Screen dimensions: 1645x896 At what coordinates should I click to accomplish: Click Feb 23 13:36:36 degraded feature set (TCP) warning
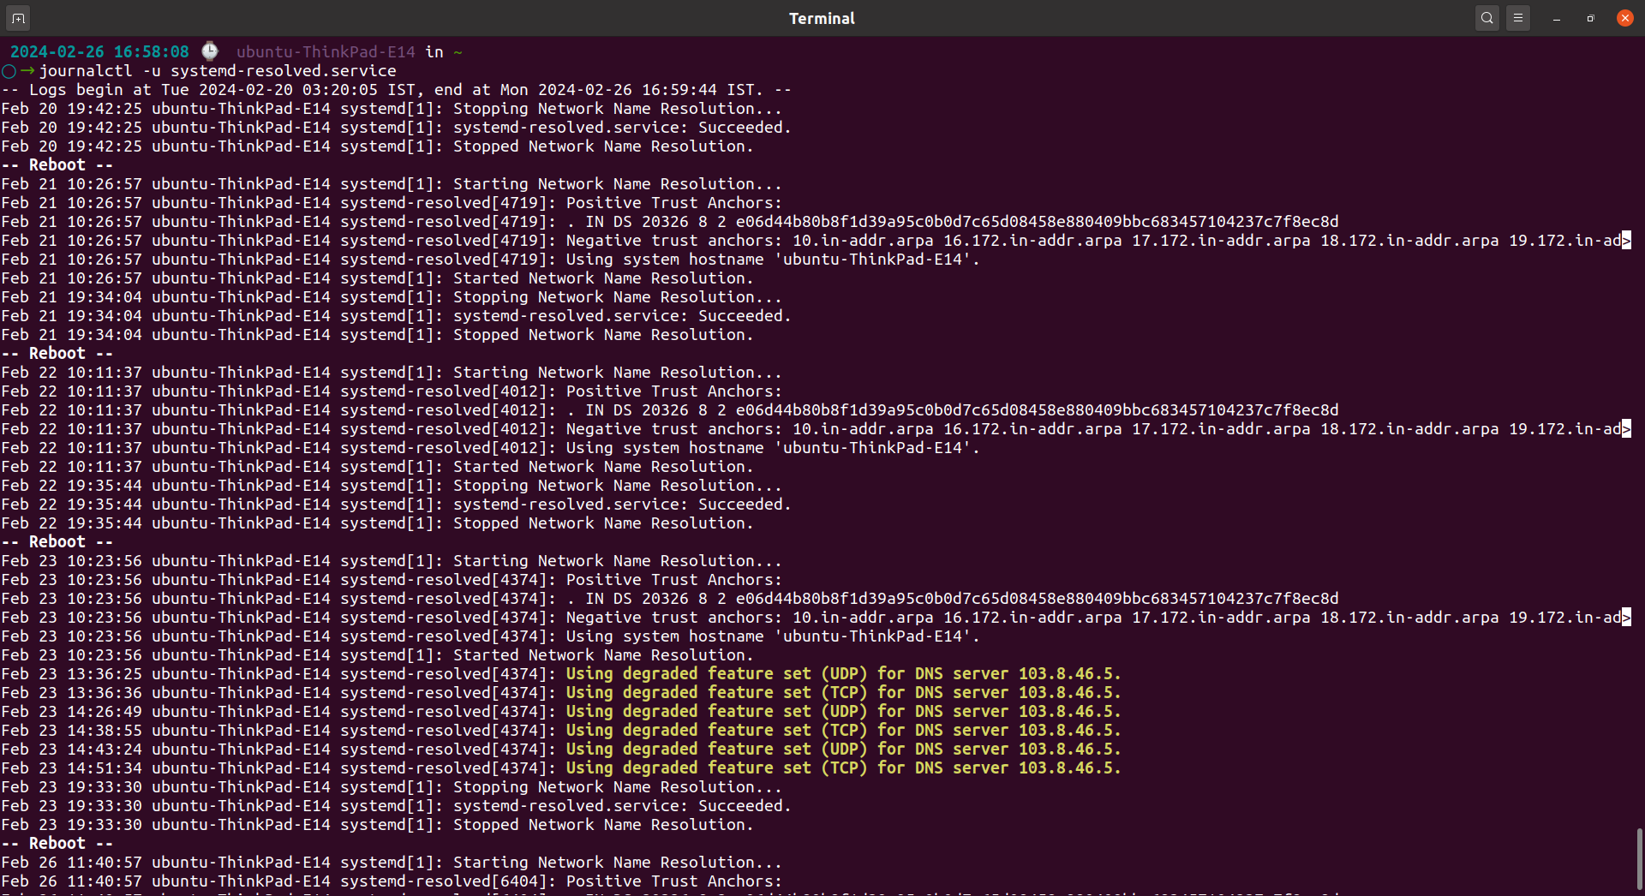pos(561,693)
